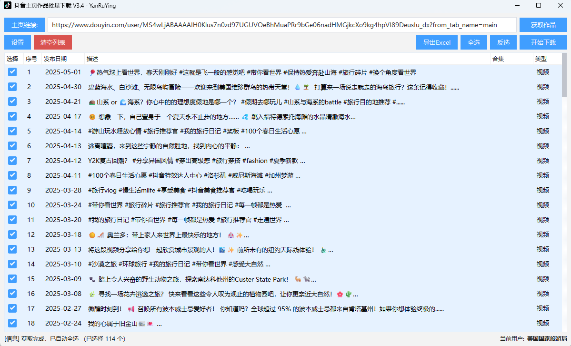Viewport: 571px width, 346px height.
Task: Click the vertical list scrollbar thumb
Action: coord(564,74)
